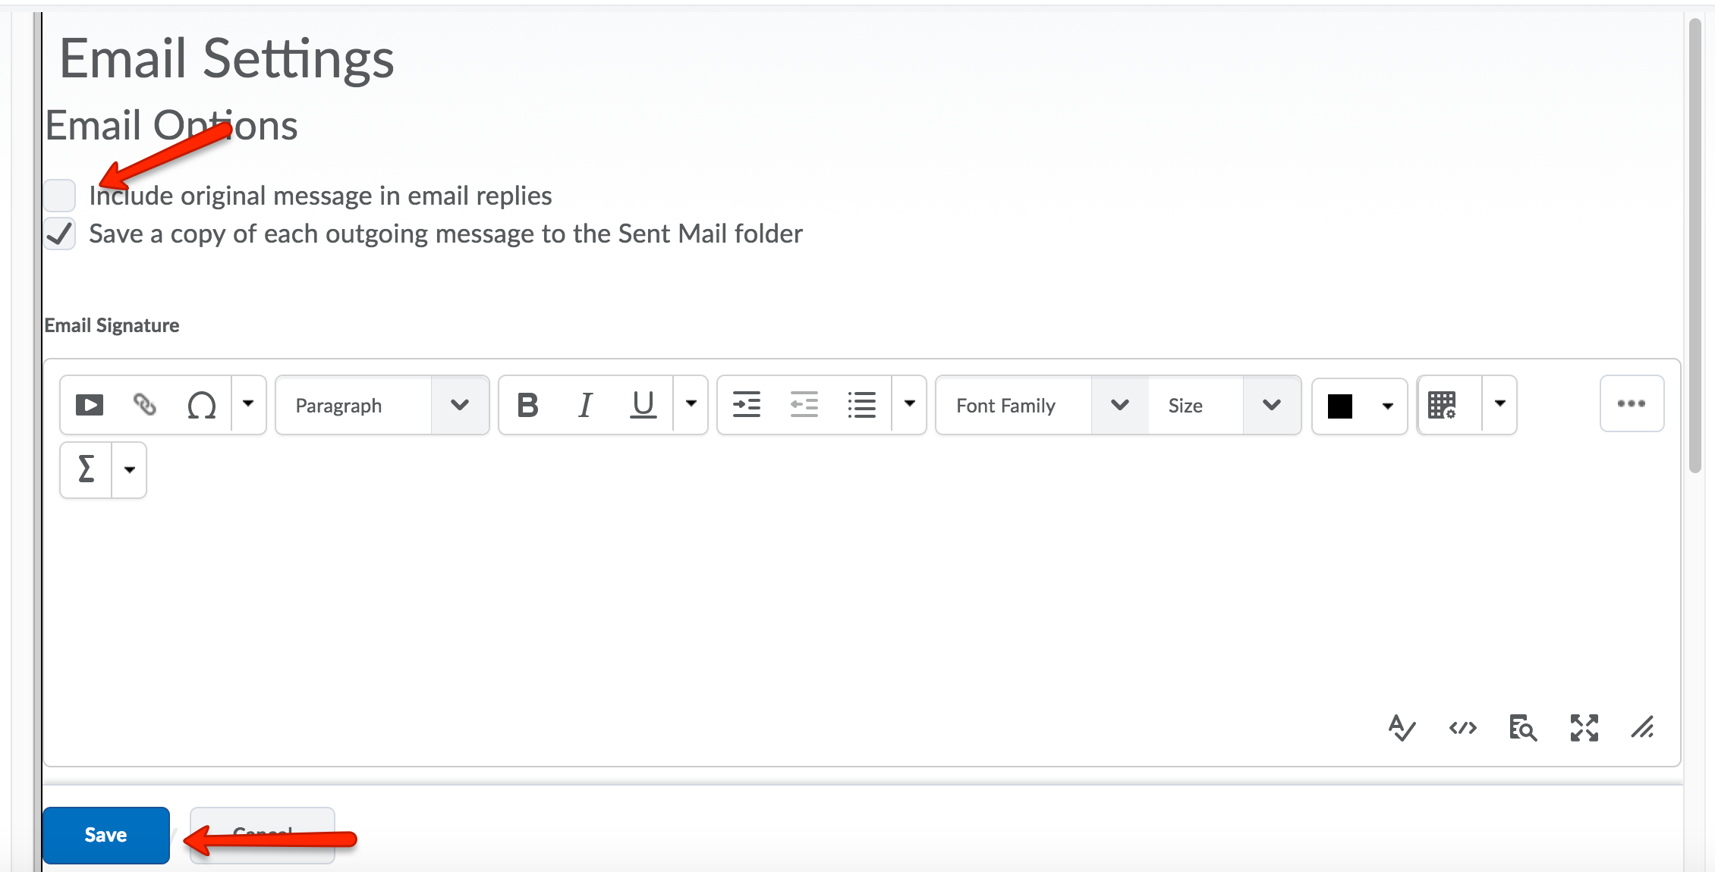1715x872 pixels.
Task: Disable Save copy to Sent Mail folder
Action: (x=60, y=233)
